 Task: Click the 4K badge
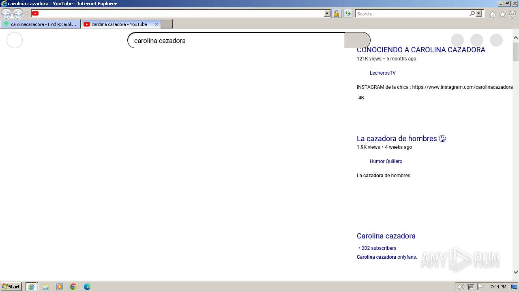click(361, 98)
